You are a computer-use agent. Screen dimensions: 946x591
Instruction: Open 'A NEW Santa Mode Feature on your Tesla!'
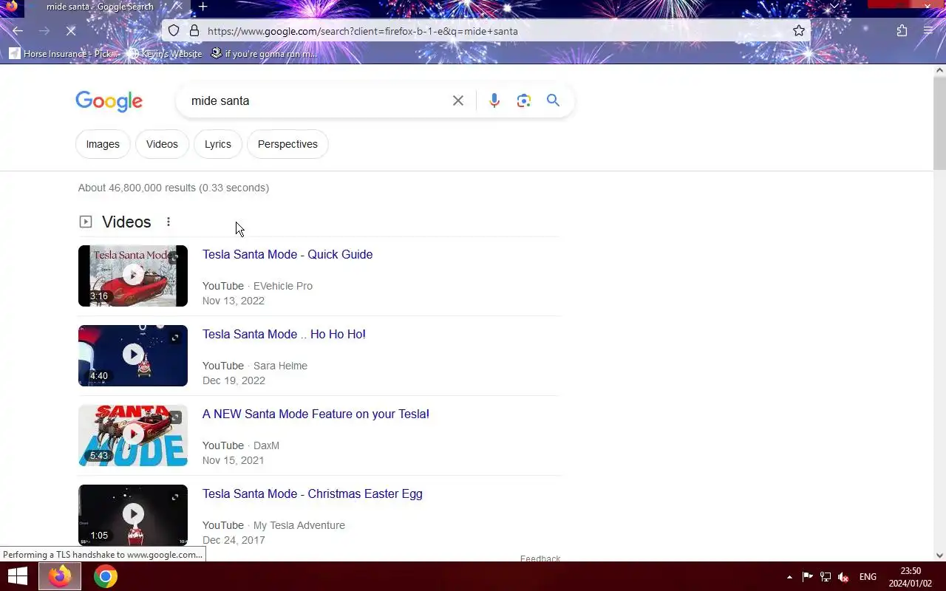pyautogui.click(x=316, y=414)
